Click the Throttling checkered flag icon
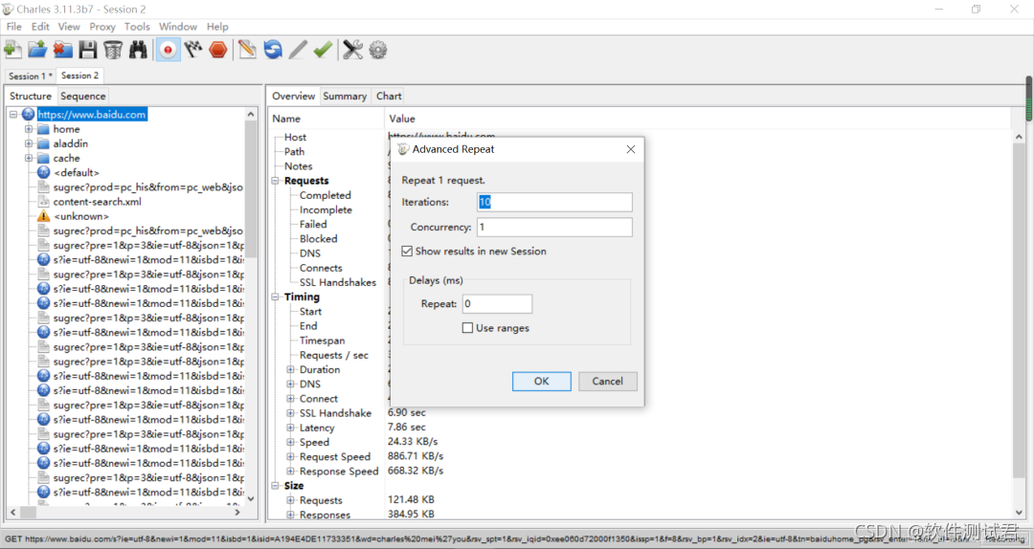 [x=193, y=50]
